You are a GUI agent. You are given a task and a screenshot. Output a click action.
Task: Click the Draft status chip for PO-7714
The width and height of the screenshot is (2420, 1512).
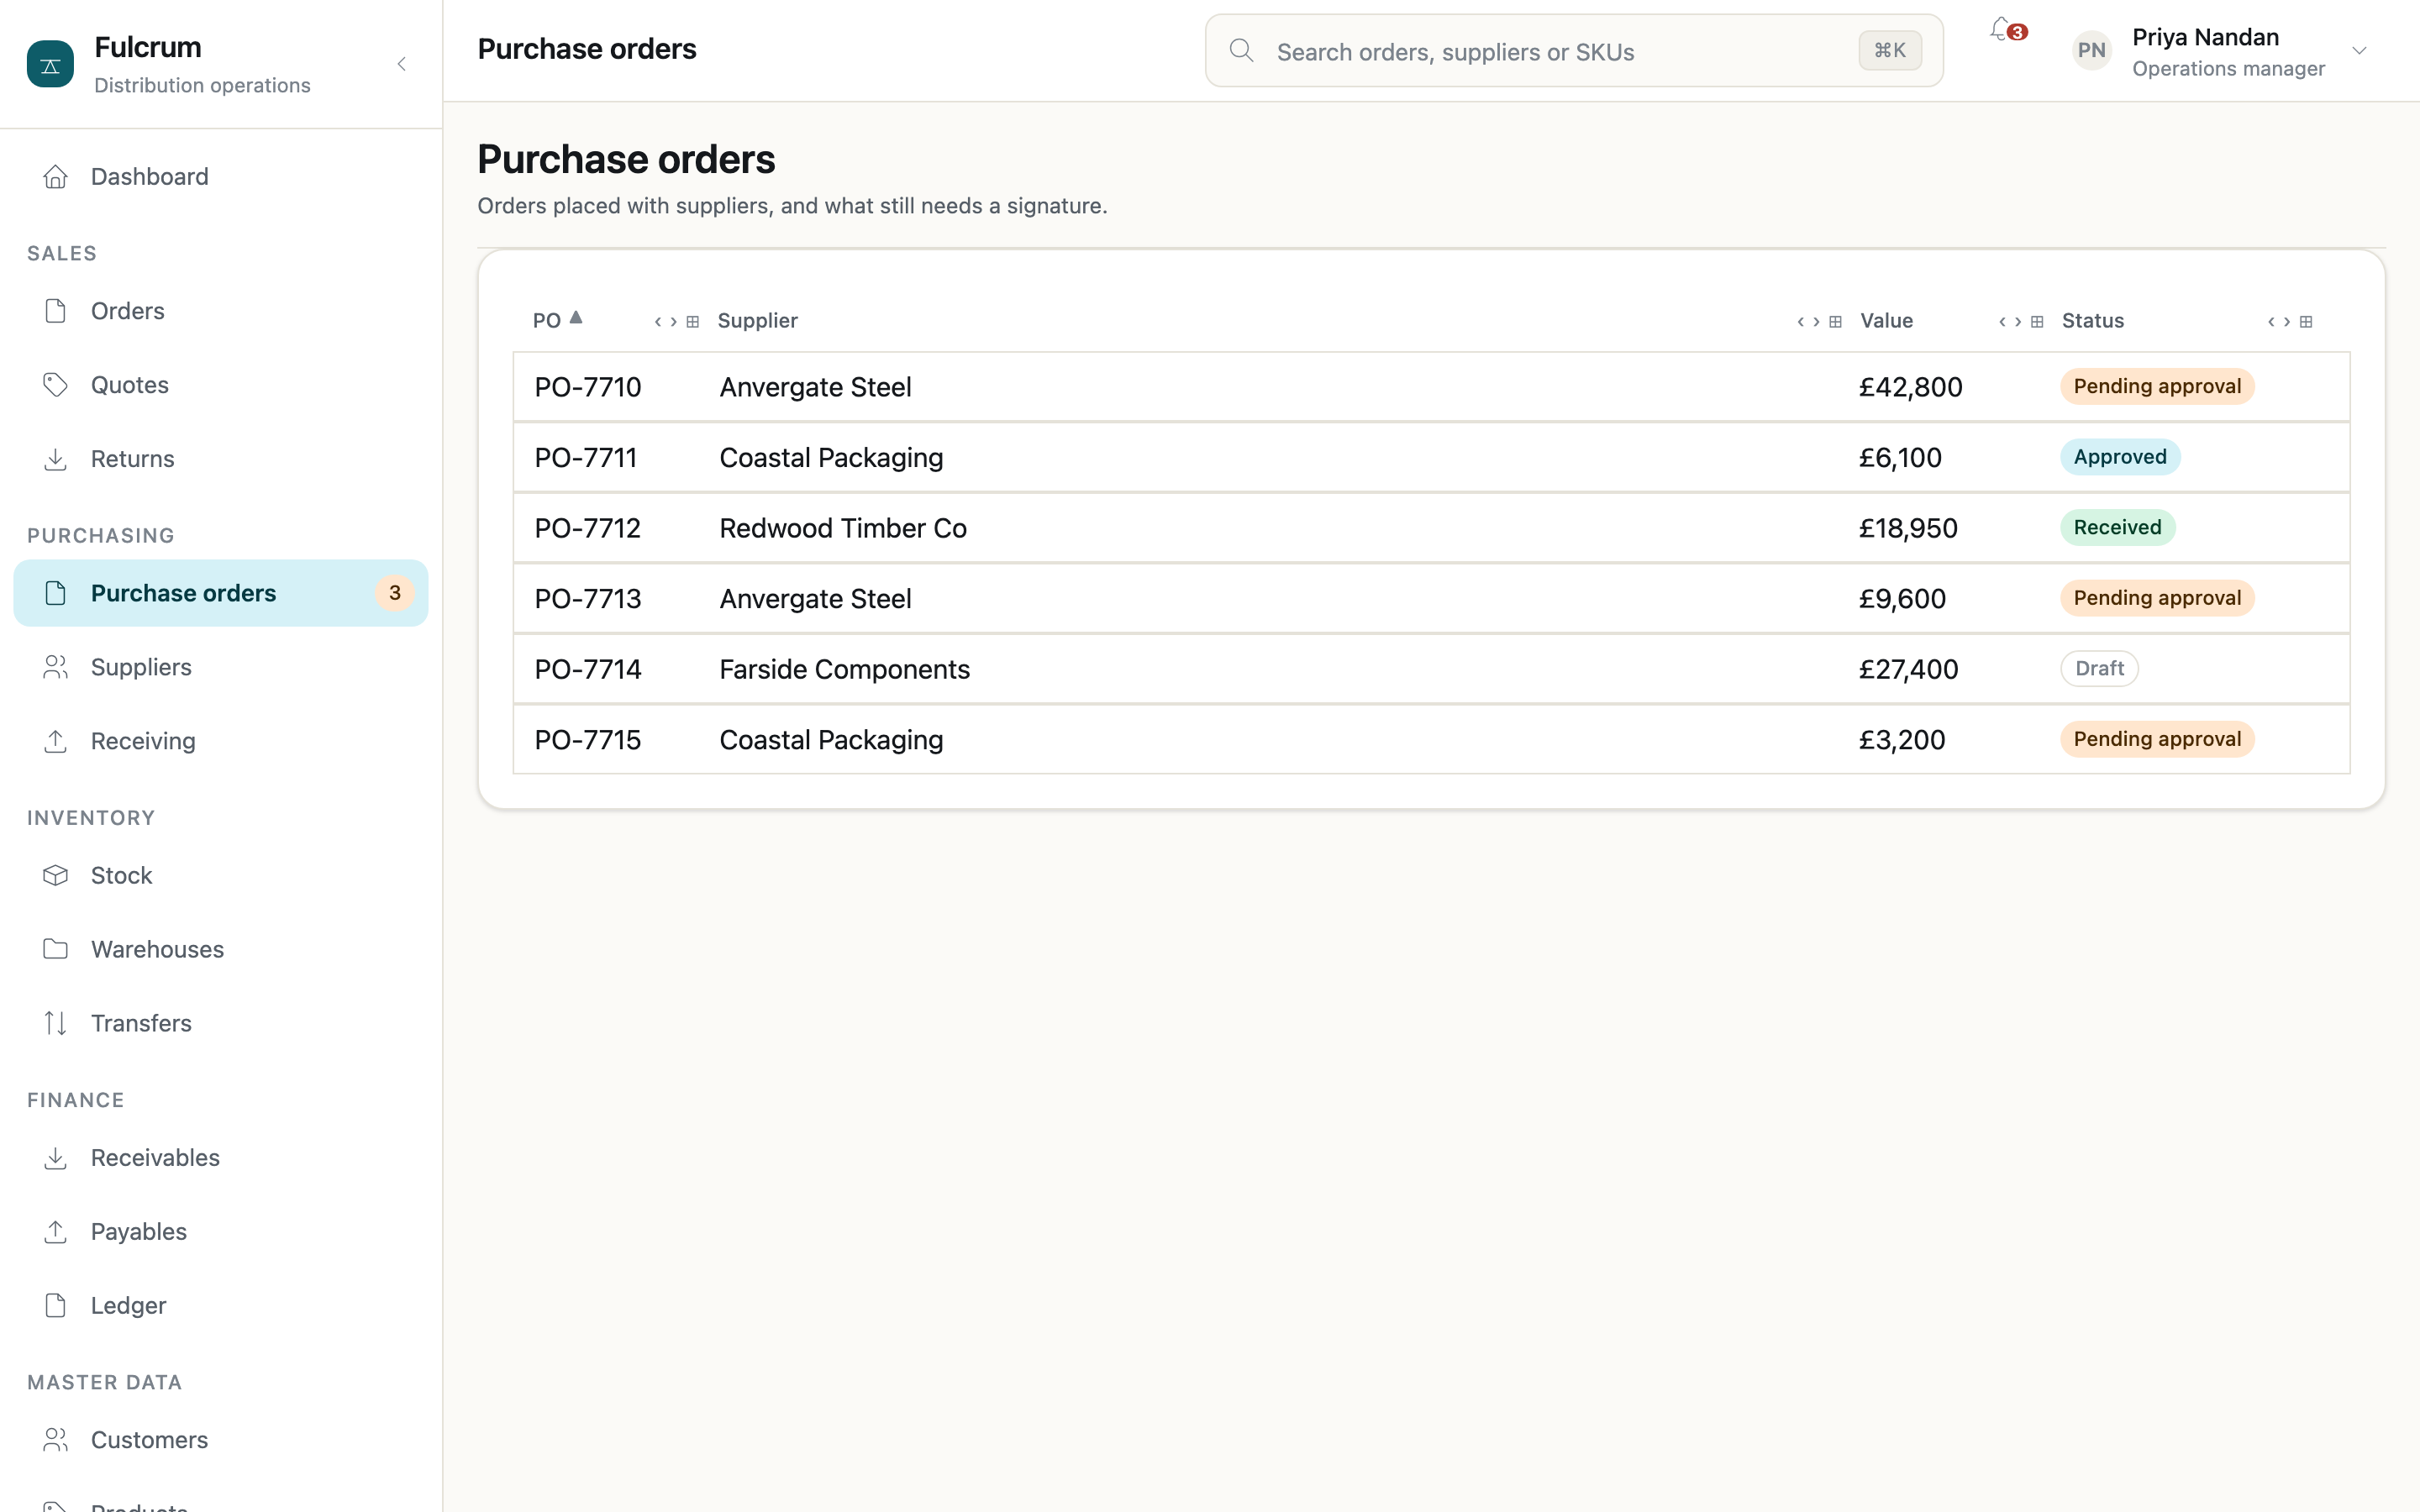[2099, 668]
